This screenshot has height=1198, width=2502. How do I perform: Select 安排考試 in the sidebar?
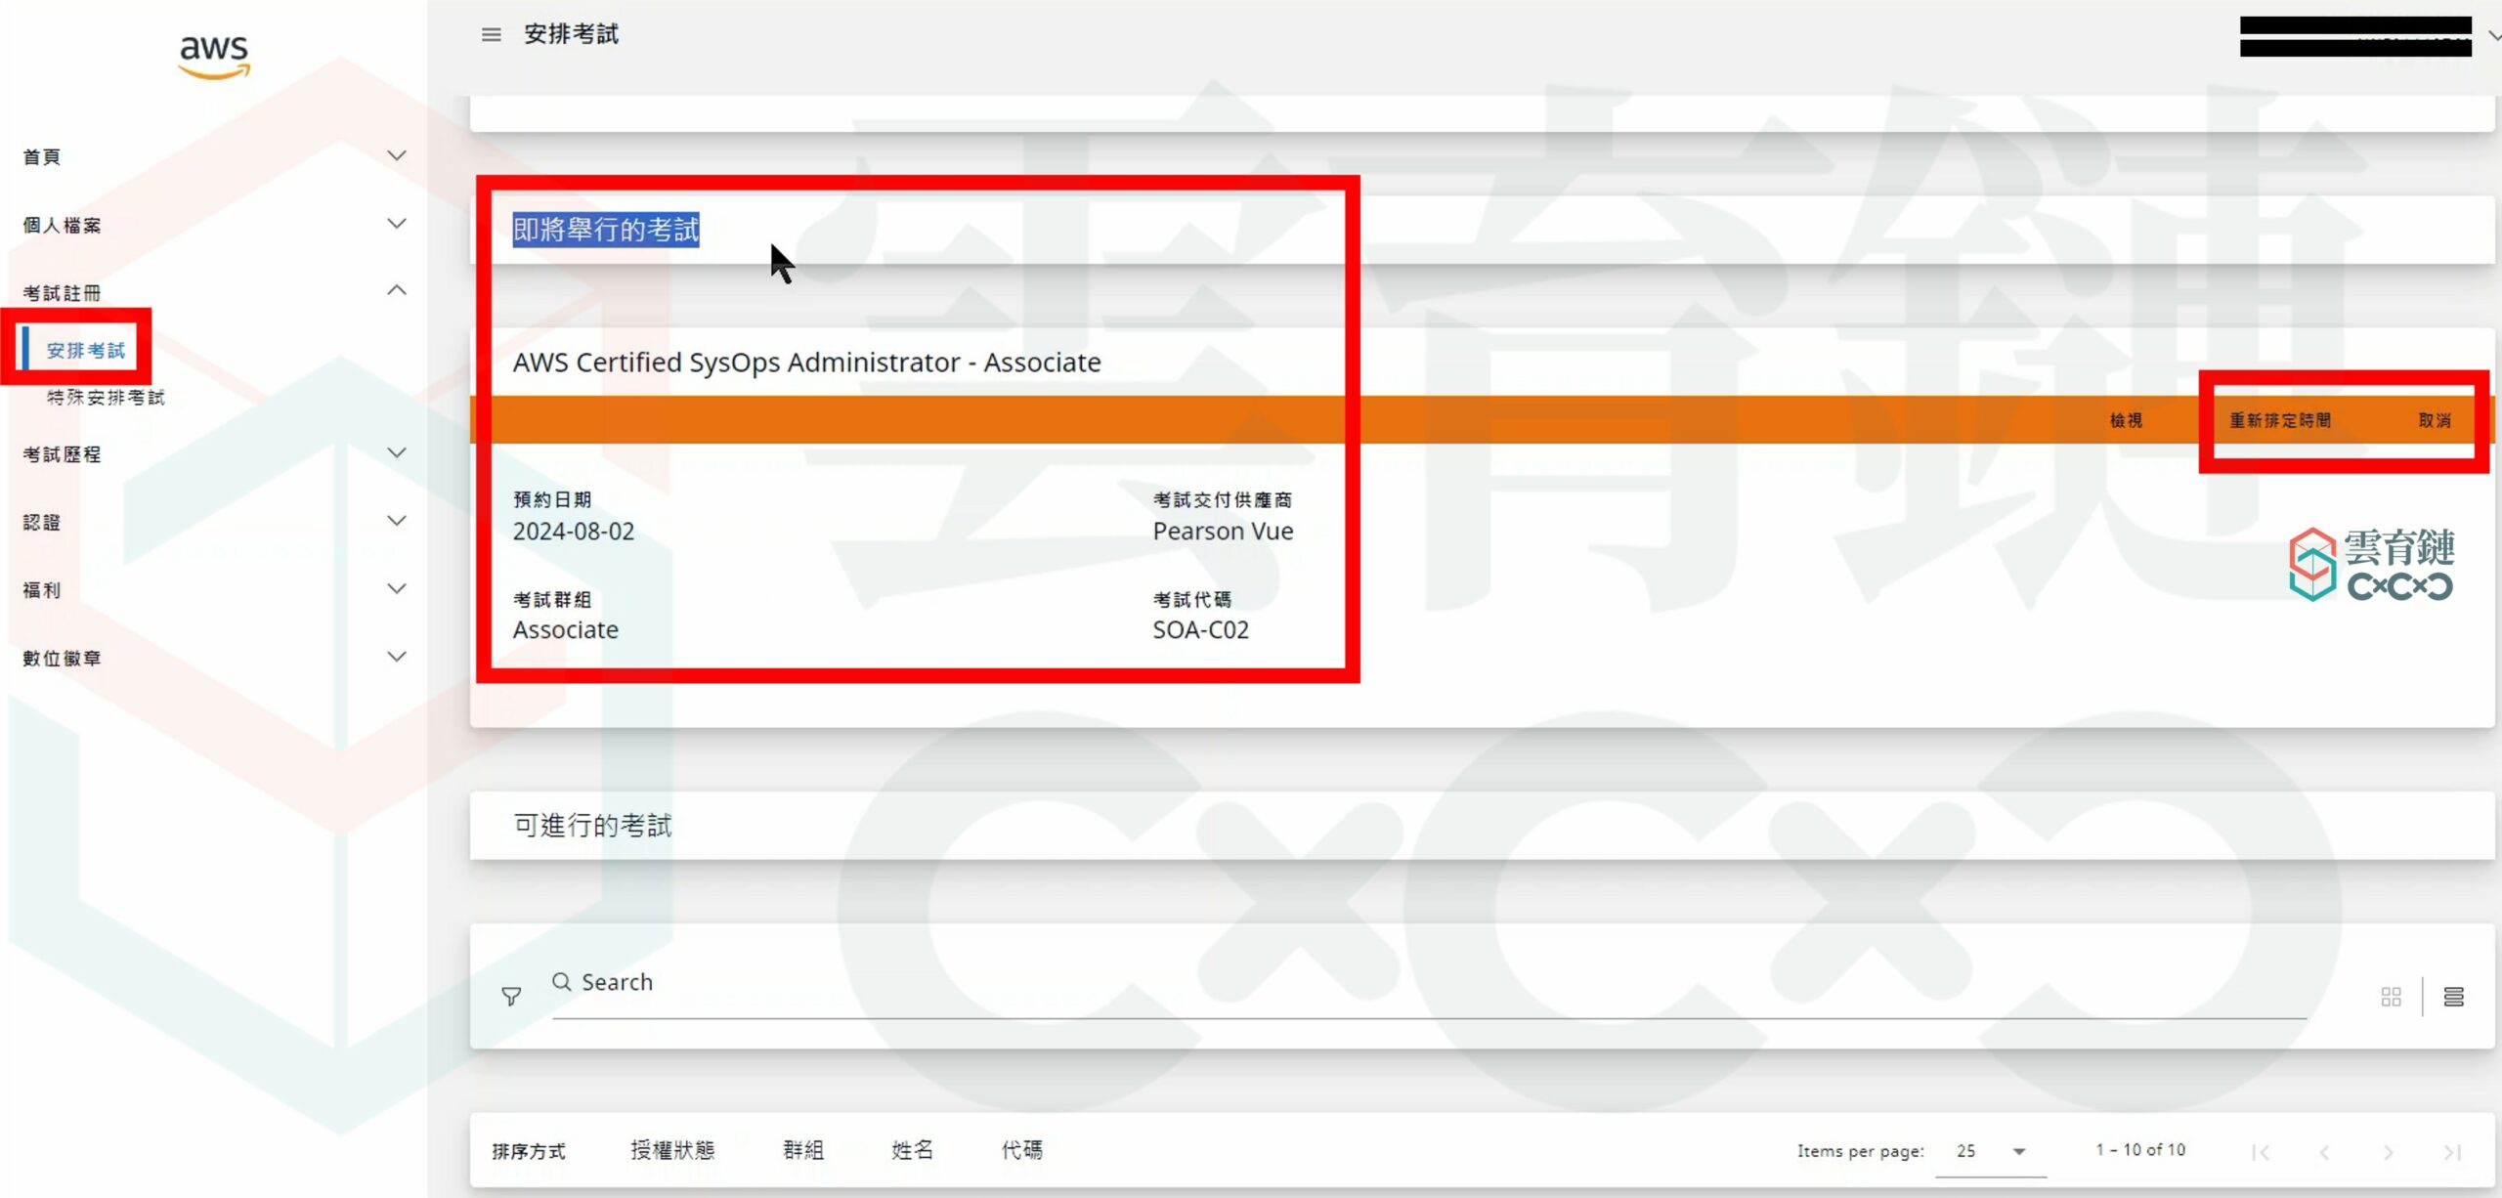pos(86,350)
